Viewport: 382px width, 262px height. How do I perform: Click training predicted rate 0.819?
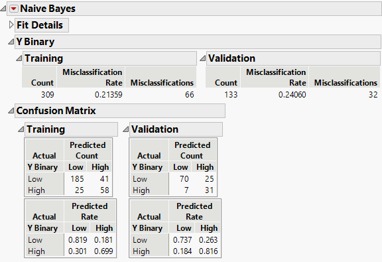(78, 240)
